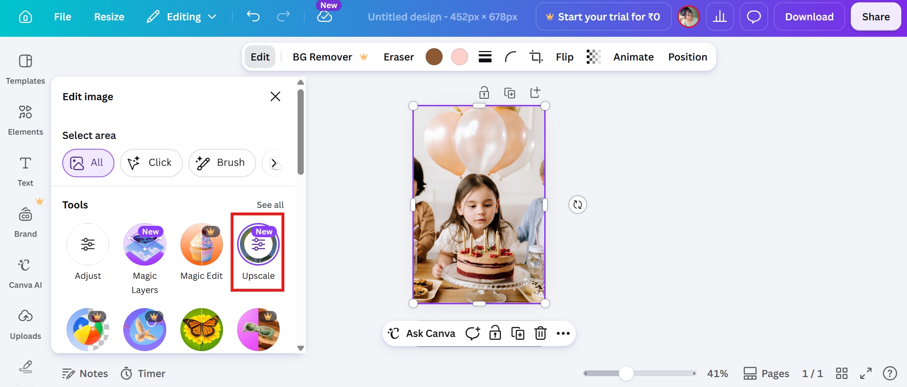Open the Uploads sidebar panel
This screenshot has width=907, height=387.
point(26,324)
